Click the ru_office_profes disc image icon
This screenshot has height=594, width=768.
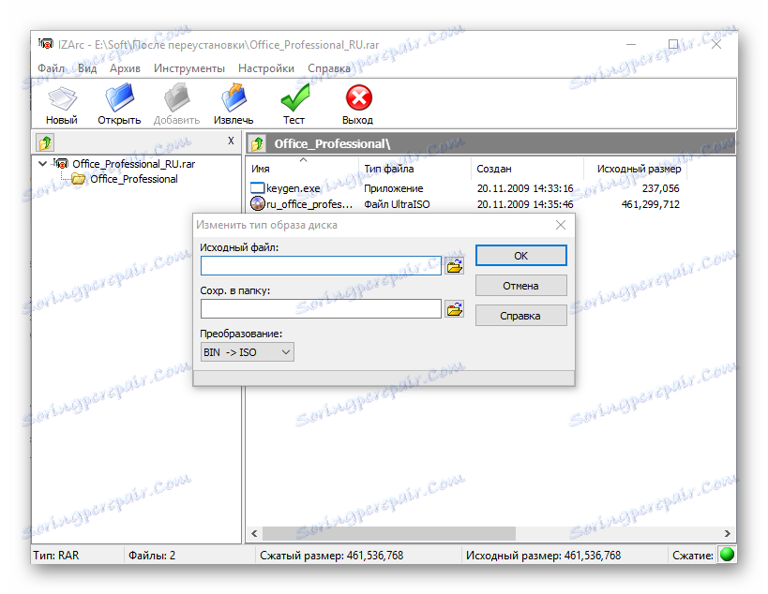[x=257, y=203]
